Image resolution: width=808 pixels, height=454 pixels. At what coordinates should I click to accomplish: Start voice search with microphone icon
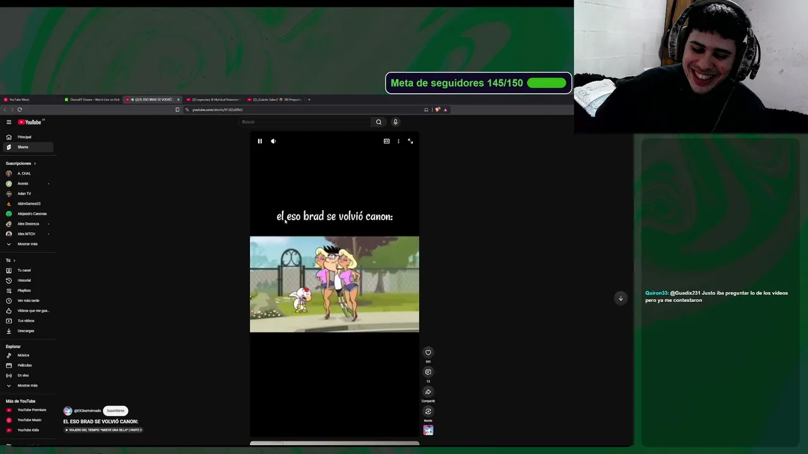[x=395, y=122]
